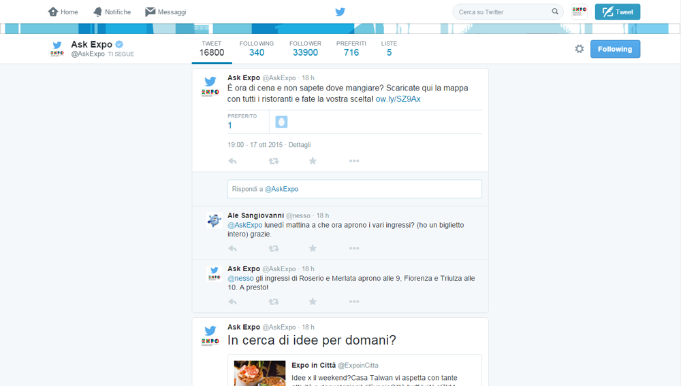Click the Notifiche bell icon
The width and height of the screenshot is (681, 386).
click(x=97, y=12)
